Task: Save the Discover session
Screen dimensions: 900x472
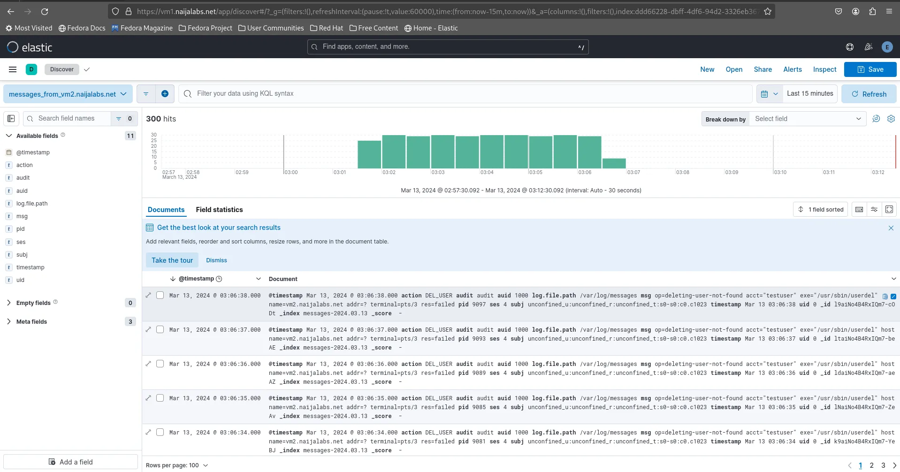Action: [x=870, y=69]
